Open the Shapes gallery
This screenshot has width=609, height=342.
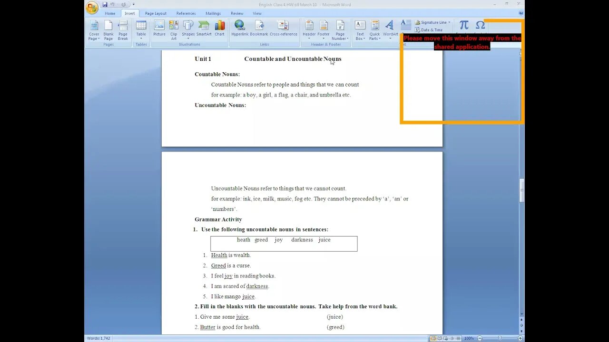[x=188, y=30]
